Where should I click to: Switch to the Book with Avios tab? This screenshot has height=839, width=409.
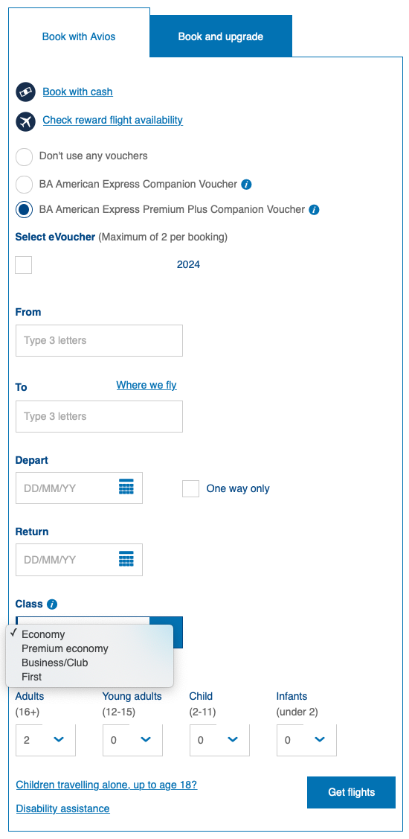tap(79, 37)
